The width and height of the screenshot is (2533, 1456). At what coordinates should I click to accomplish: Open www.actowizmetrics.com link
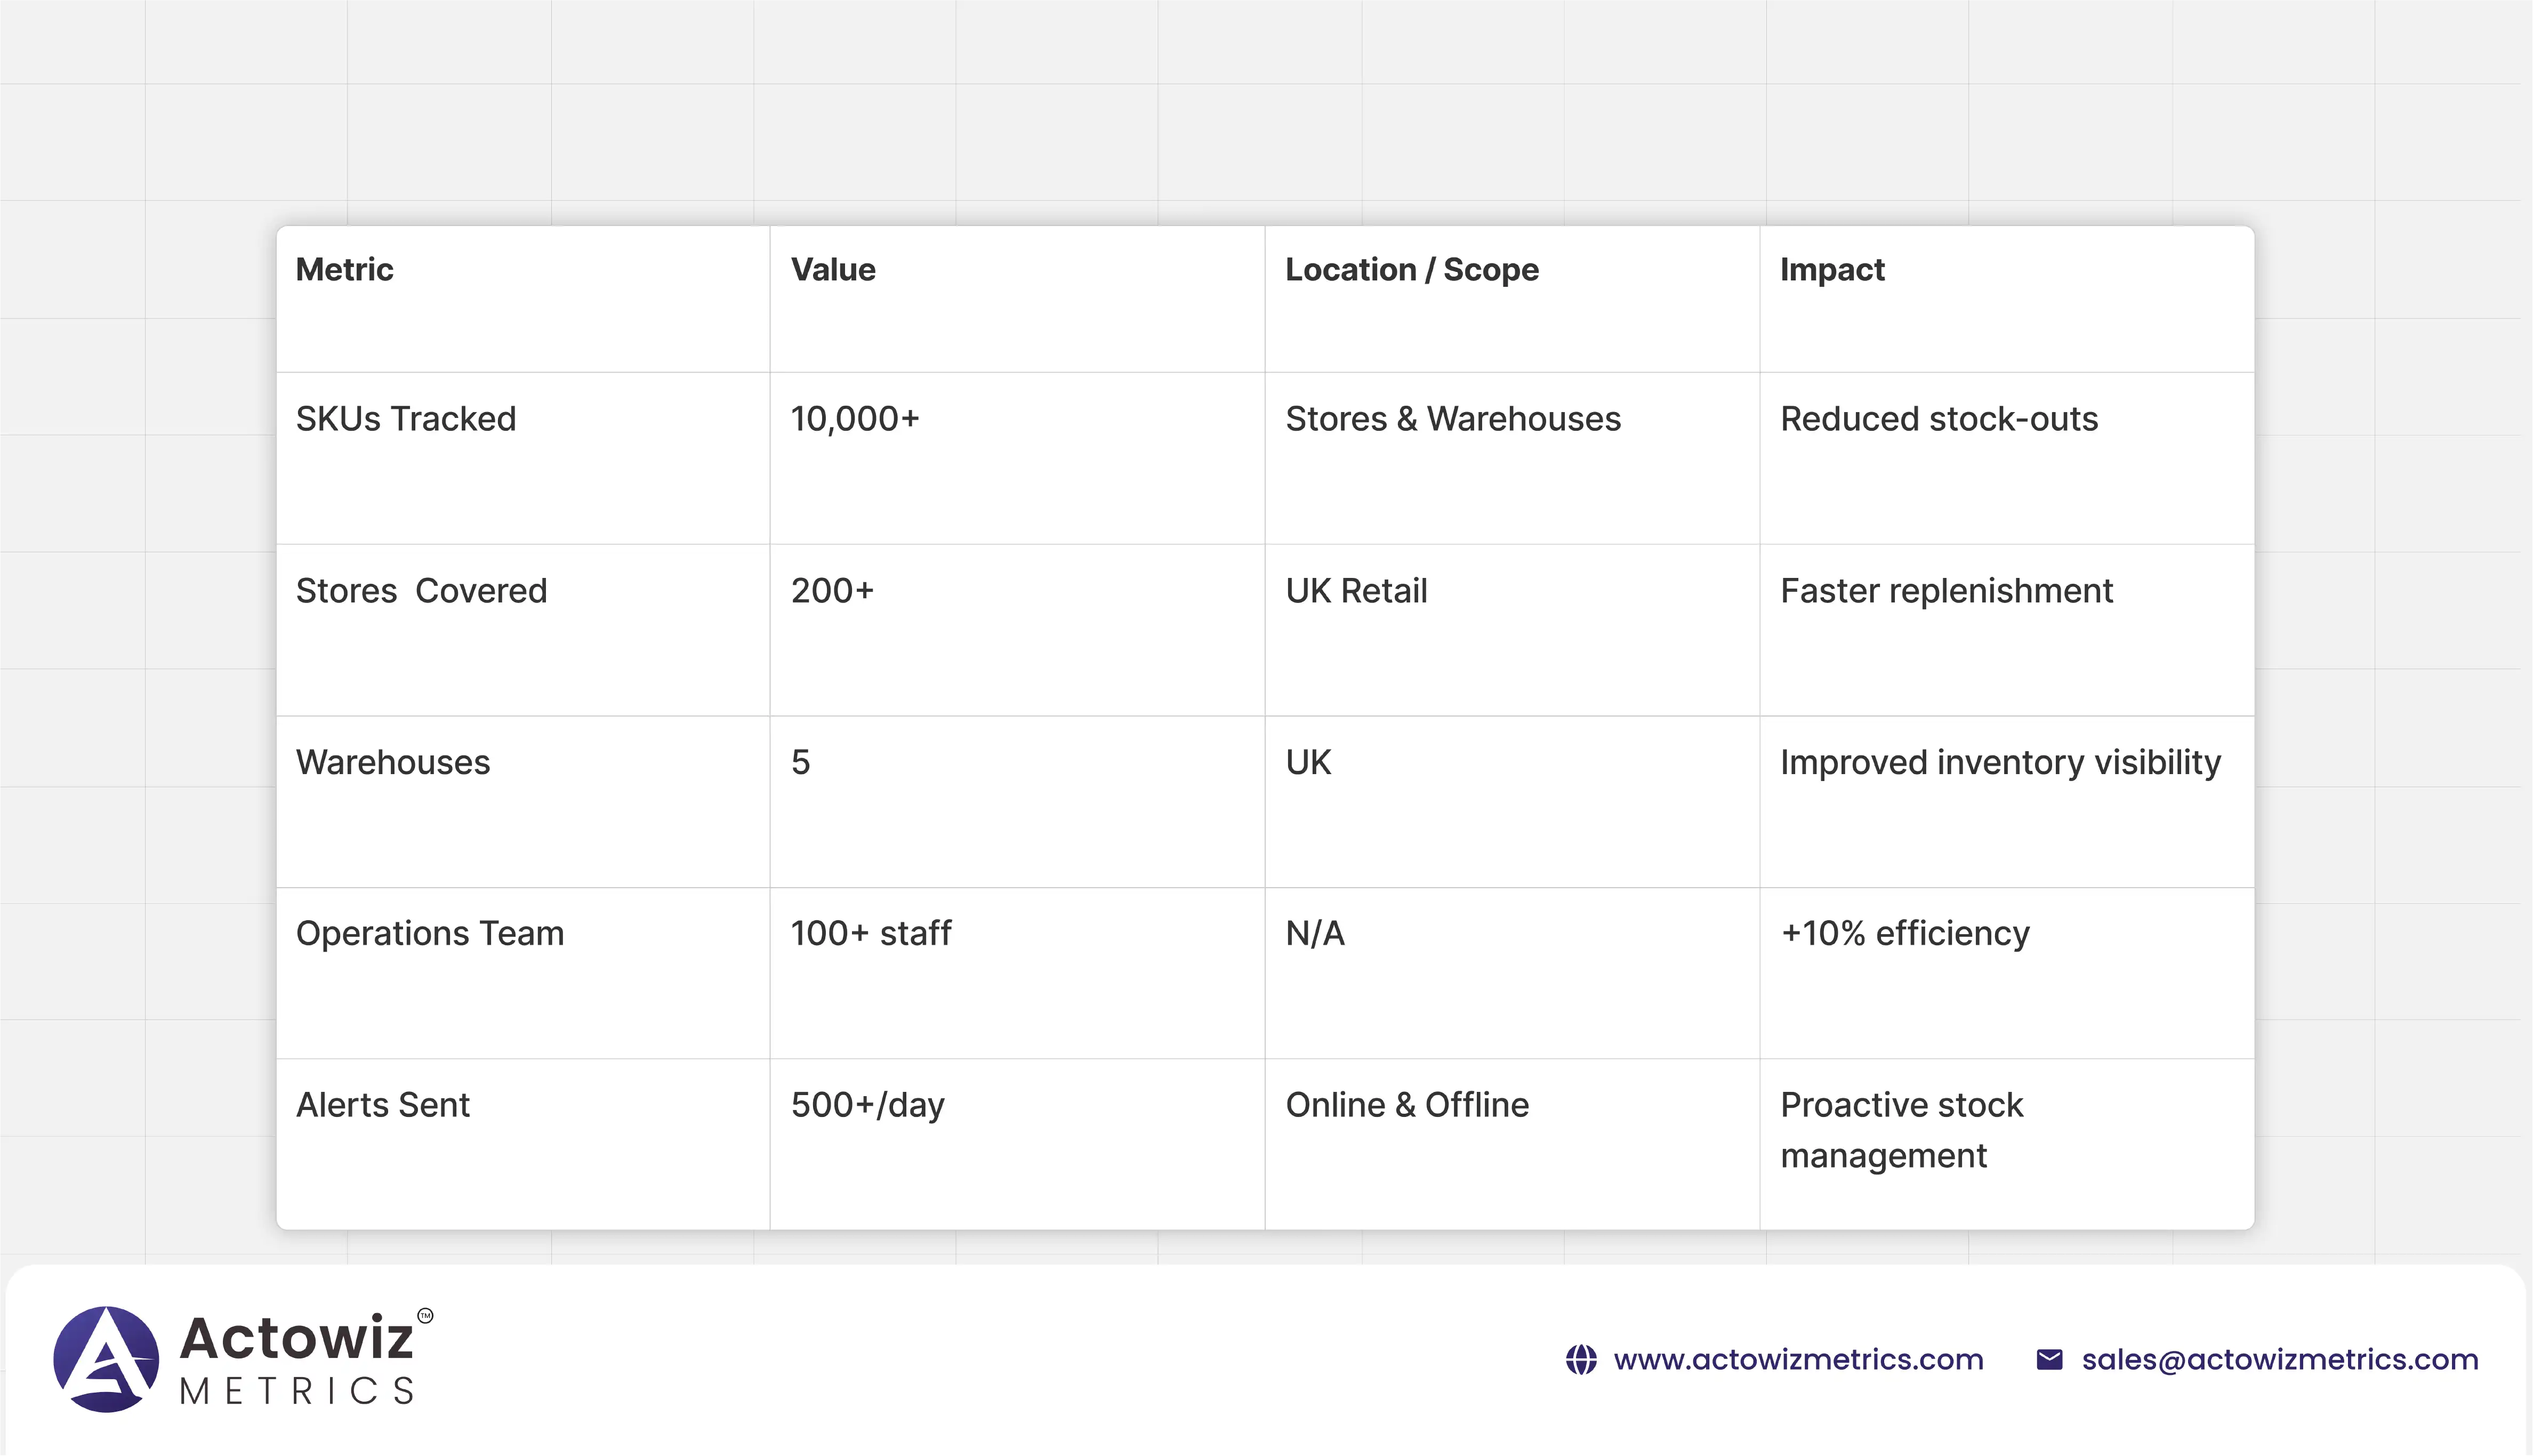point(1798,1360)
